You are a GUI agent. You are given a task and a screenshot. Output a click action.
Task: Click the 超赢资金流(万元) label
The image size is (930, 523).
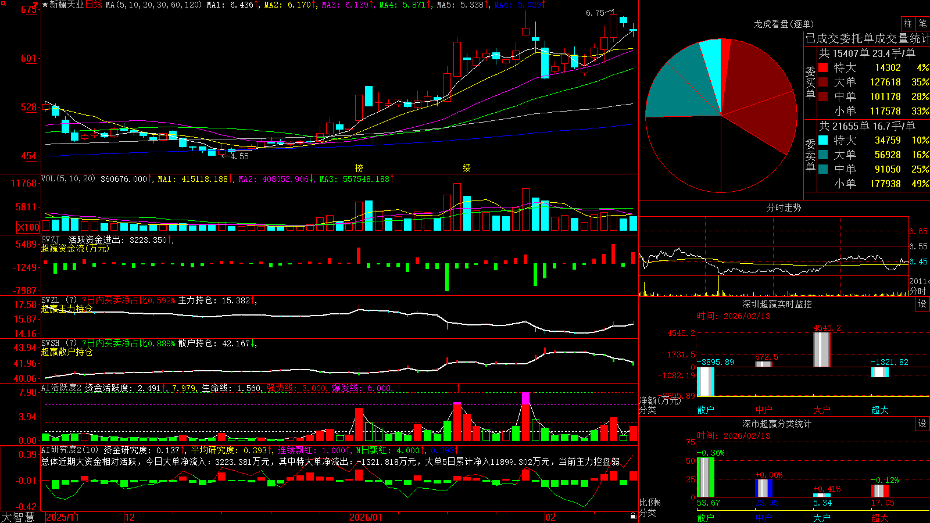(x=75, y=248)
